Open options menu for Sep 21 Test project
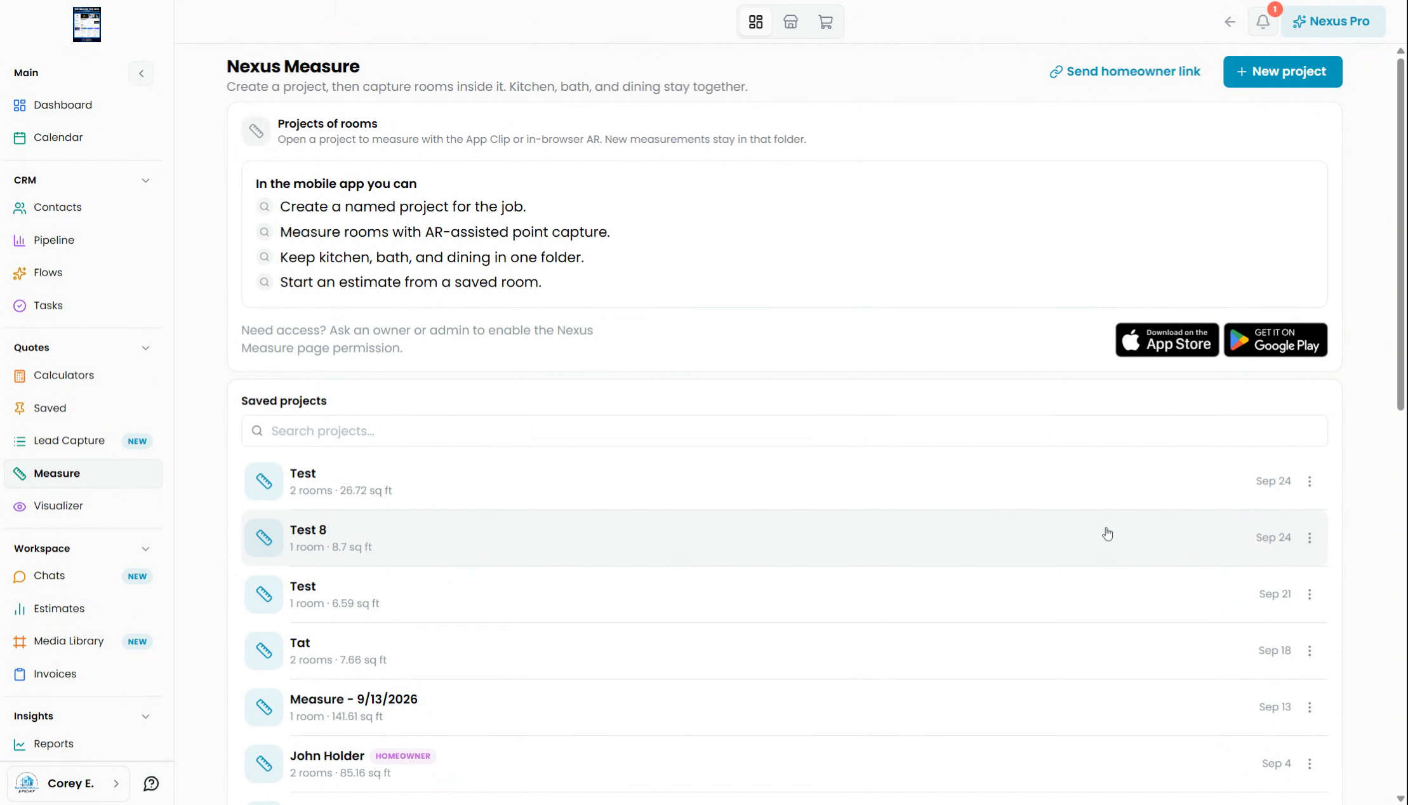This screenshot has height=805, width=1408. pyautogui.click(x=1310, y=594)
